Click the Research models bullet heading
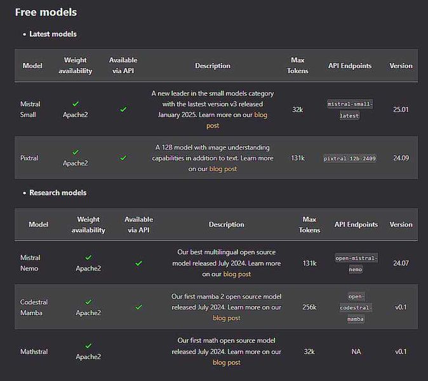428x381 pixels. (x=58, y=192)
